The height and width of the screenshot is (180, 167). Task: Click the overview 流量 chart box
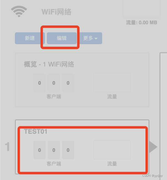pos(112,83)
